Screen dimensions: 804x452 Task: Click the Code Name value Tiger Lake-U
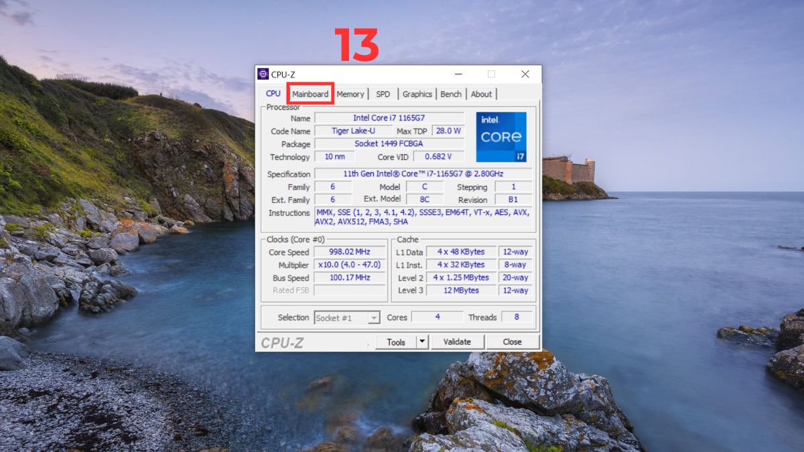click(353, 131)
